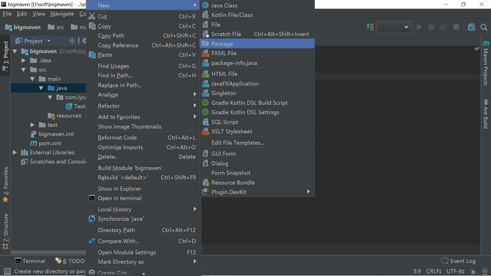Toggle the read-only lock icon in status bar
This screenshot has width=491, height=276.
coord(473,271)
